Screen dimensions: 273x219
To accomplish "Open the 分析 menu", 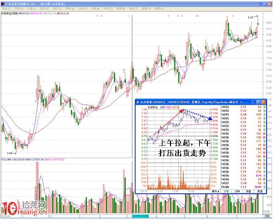I will tap(83, 8).
